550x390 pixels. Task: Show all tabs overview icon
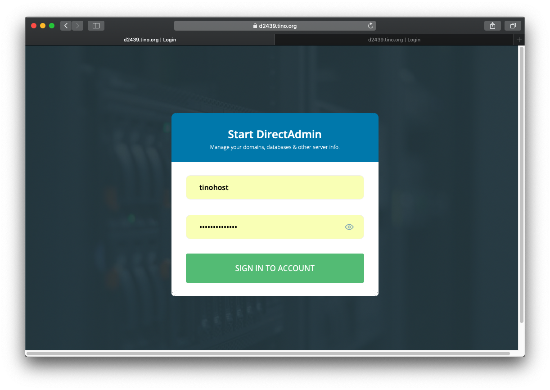[513, 26]
